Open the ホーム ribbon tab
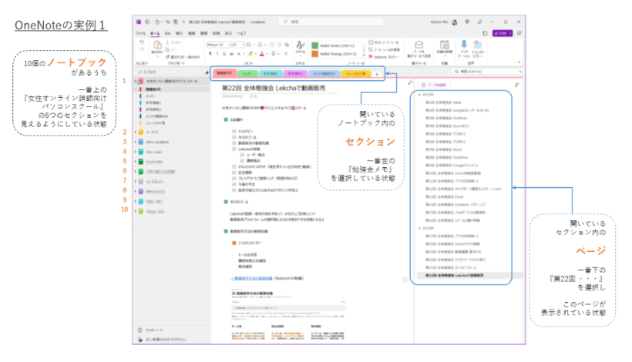 point(155,34)
